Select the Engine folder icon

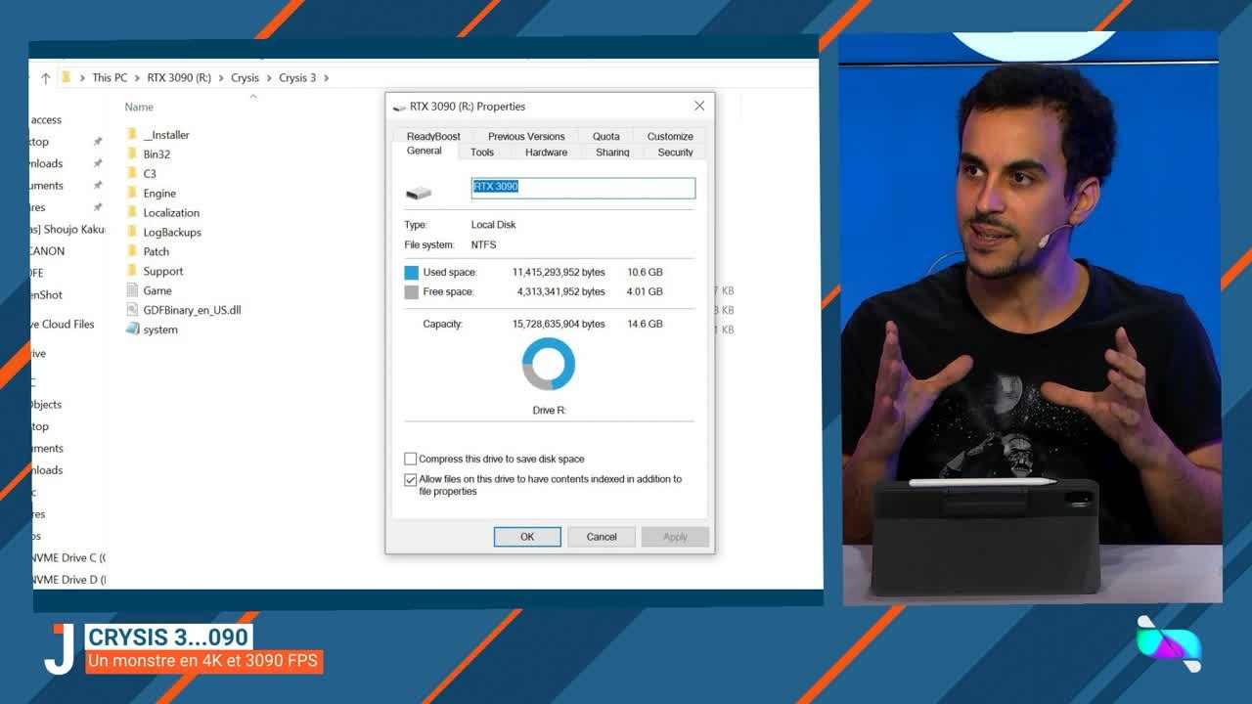click(133, 193)
